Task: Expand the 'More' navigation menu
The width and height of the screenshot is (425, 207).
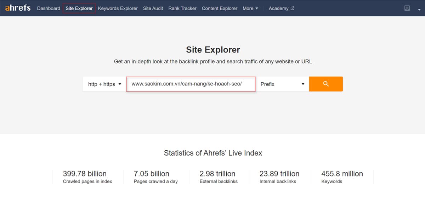Action: click(x=250, y=8)
